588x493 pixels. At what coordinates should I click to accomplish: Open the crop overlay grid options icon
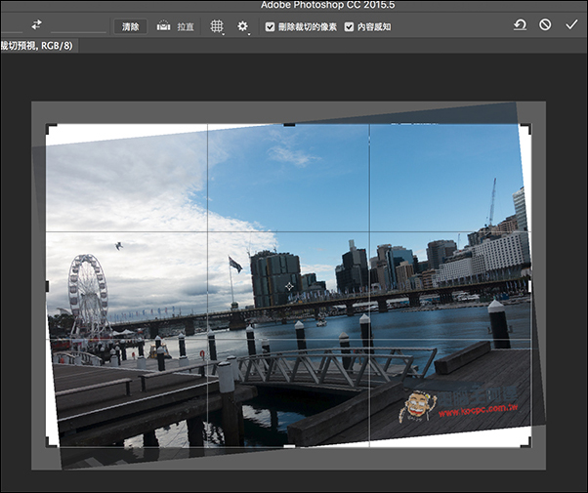coord(217,26)
